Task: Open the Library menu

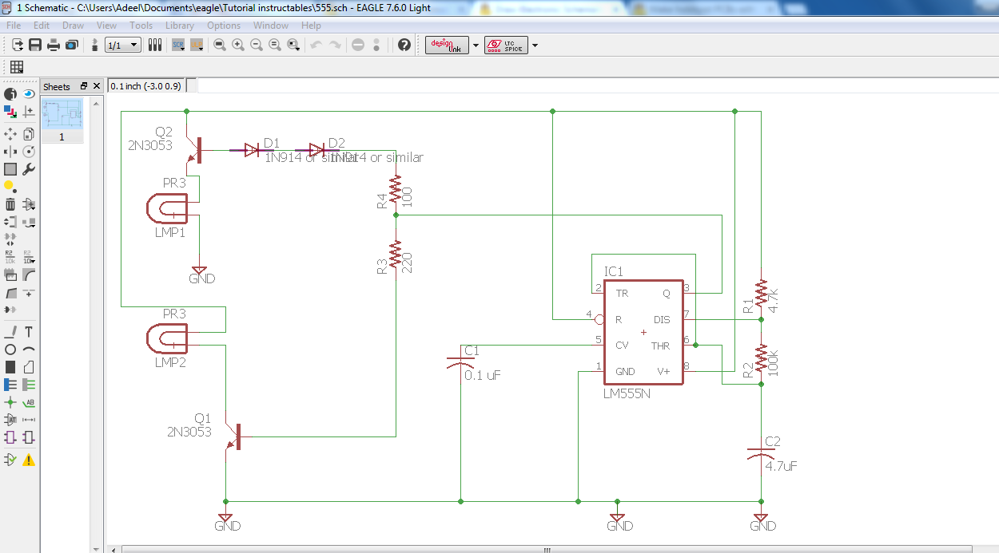Action: click(180, 25)
